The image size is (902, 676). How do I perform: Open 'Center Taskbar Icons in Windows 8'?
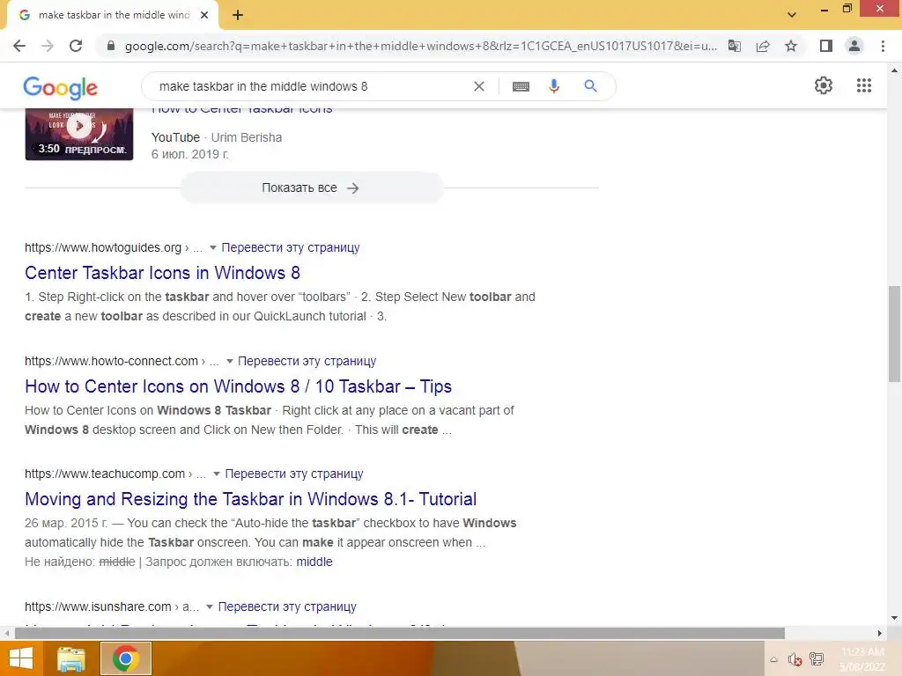pyautogui.click(x=162, y=273)
